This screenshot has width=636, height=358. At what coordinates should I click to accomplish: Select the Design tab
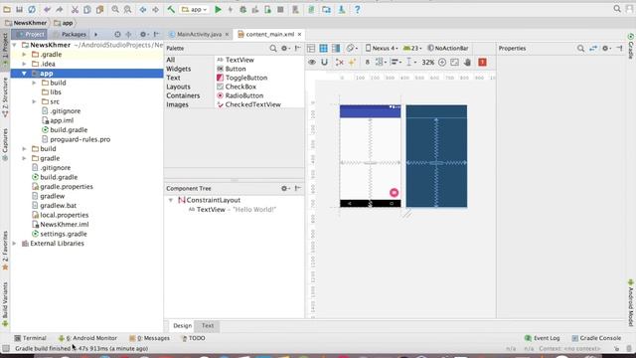182,325
